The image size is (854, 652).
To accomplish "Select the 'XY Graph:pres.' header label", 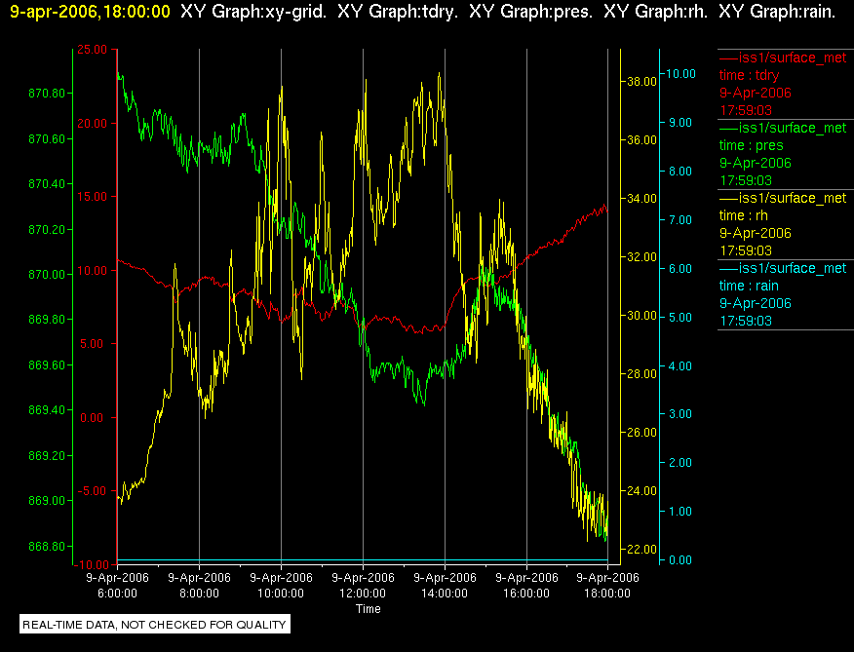I will (x=531, y=12).
